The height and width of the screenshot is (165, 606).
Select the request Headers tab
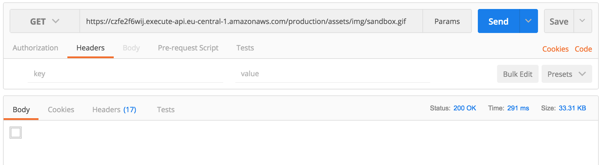(x=91, y=48)
